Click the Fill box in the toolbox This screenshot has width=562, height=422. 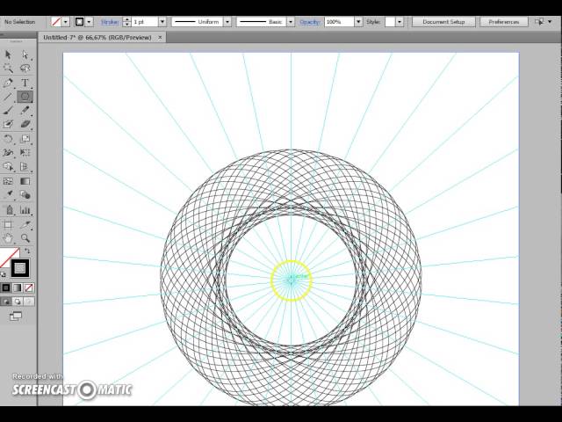tap(8, 257)
